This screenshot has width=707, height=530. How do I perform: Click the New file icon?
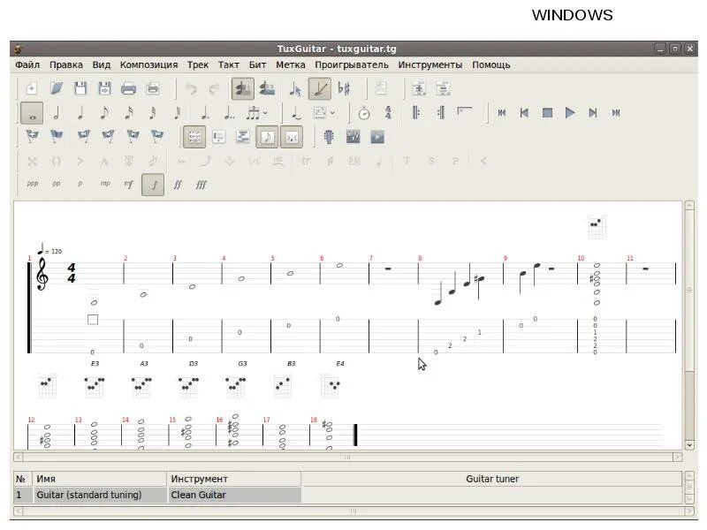[32, 88]
